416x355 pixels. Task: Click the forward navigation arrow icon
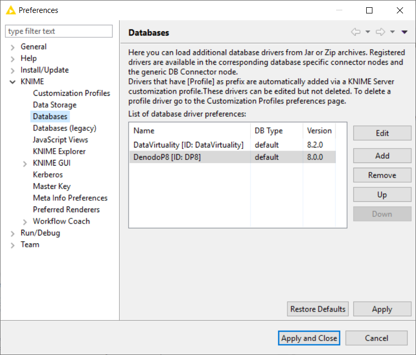(x=380, y=32)
